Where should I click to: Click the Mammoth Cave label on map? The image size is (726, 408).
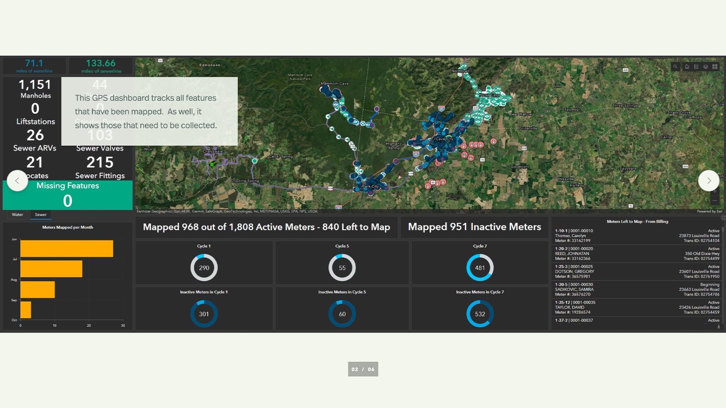335,83
